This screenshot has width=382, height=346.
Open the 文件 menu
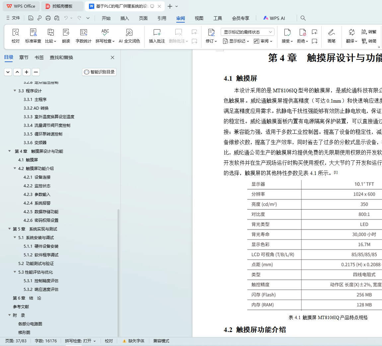pos(13,18)
